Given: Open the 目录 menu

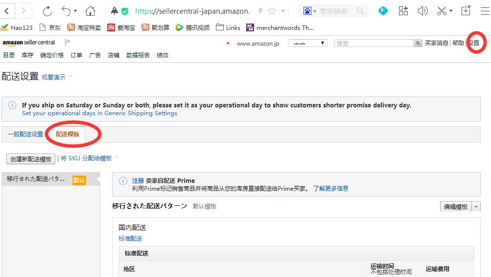Looking at the screenshot, I should coord(9,55).
